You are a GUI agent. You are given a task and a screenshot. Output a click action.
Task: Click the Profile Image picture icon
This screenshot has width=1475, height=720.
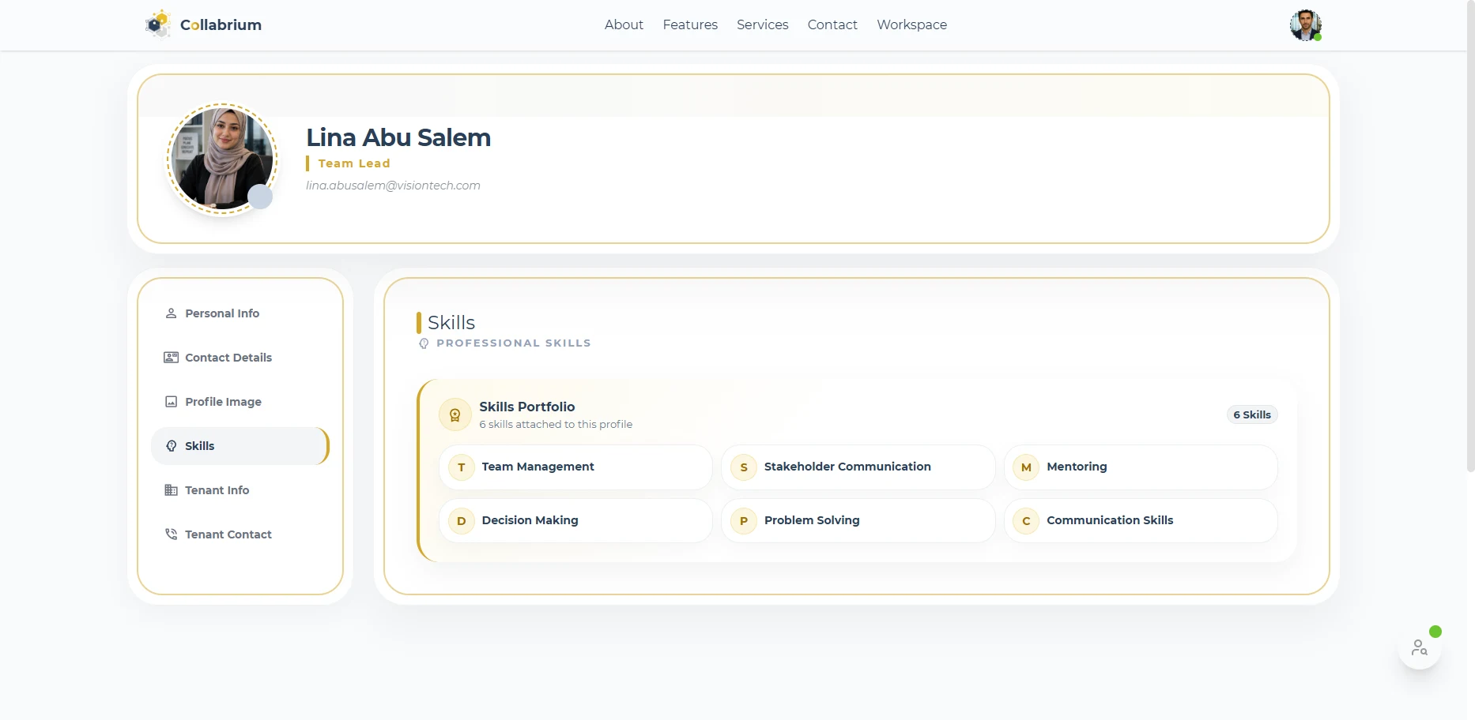[171, 402]
